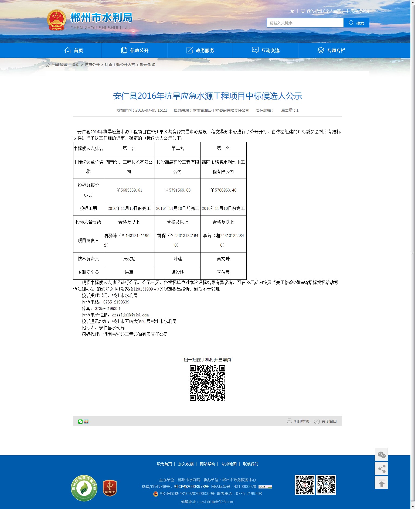
Task: Click the page QR code under 扫一扫
Action: [208, 383]
